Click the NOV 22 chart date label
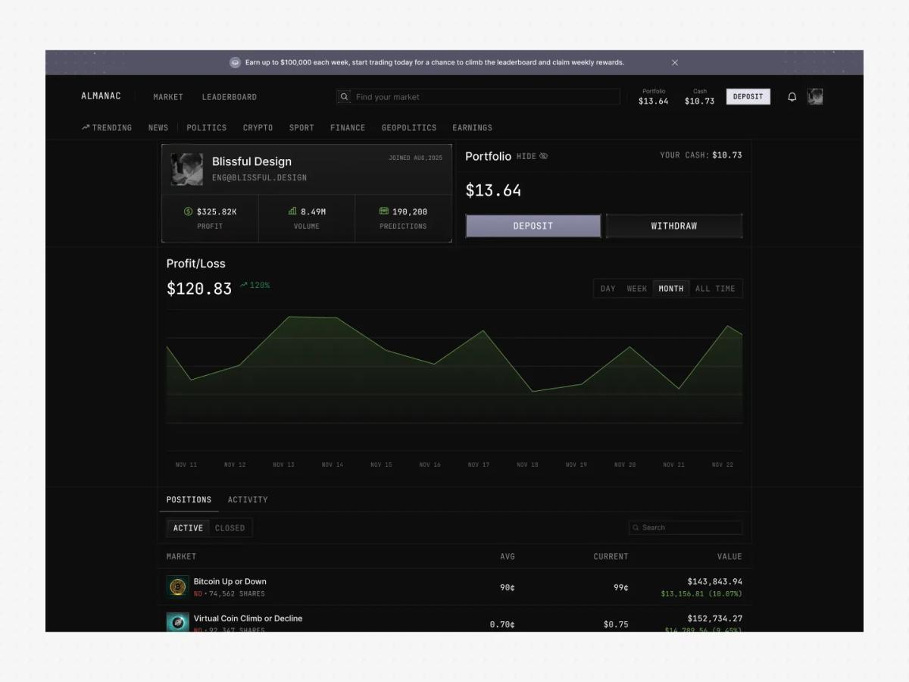This screenshot has height=682, width=909. [723, 465]
